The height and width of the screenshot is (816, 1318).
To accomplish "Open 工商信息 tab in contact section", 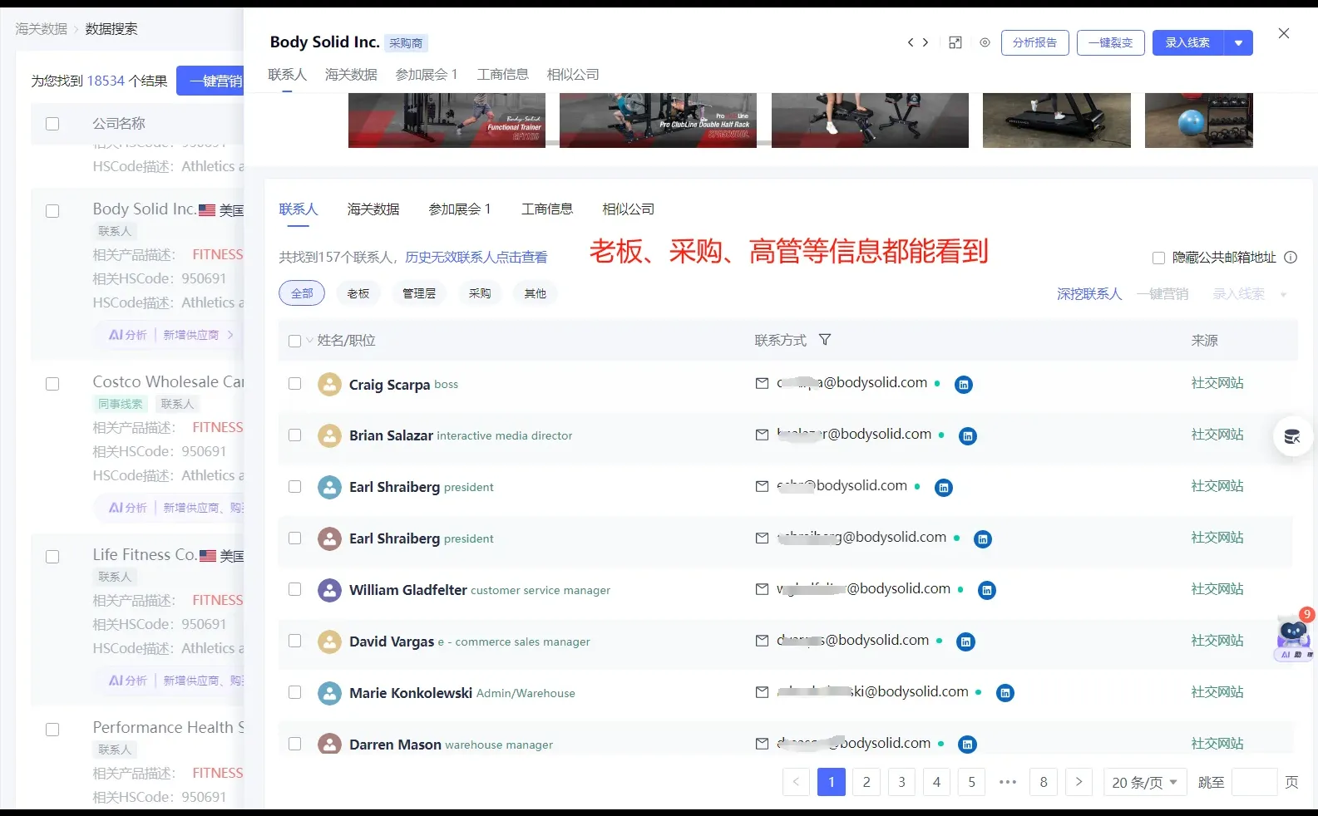I will pyautogui.click(x=547, y=209).
